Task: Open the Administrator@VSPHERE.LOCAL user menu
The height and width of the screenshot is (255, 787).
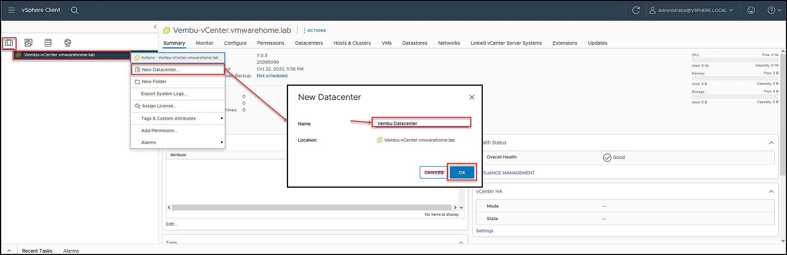Action: (x=691, y=10)
